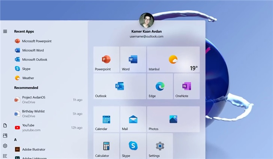The width and height of the screenshot is (273, 159).
Task: Open YouTube recommended link
Action: coord(48,127)
